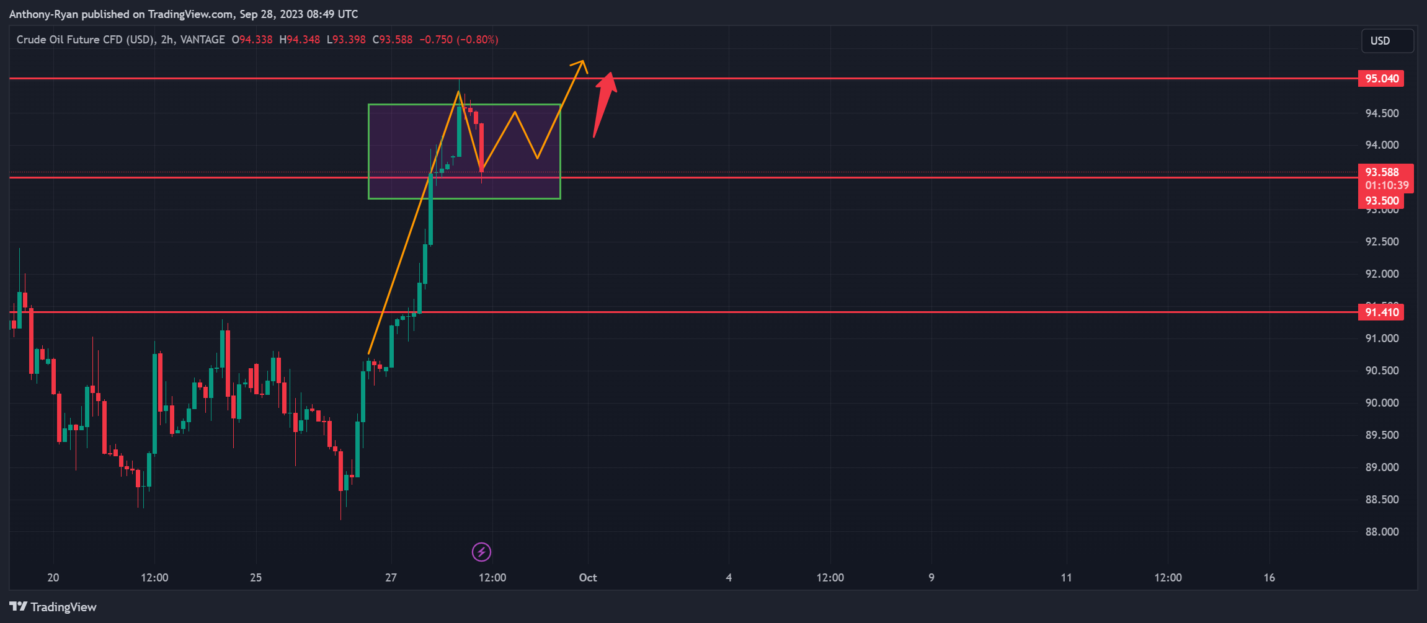Click the 88.000 price axis label

[x=1382, y=532]
